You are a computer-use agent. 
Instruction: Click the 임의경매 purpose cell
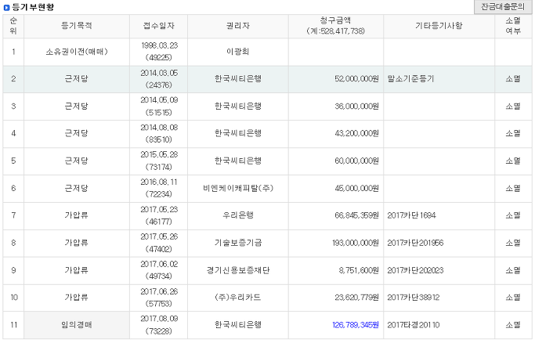77,325
